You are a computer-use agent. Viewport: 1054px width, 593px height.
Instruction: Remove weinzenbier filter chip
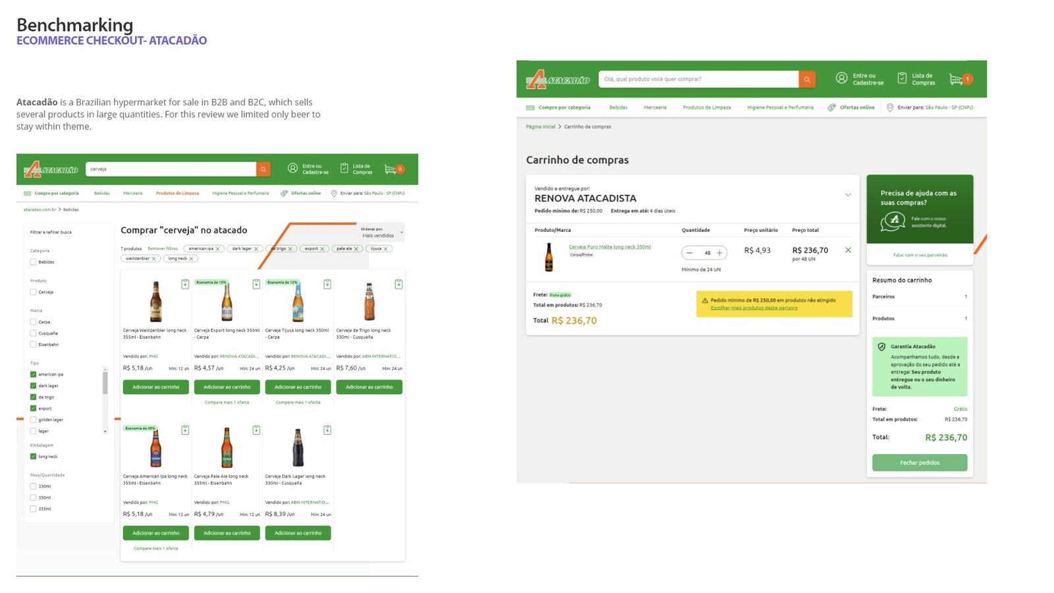[153, 259]
